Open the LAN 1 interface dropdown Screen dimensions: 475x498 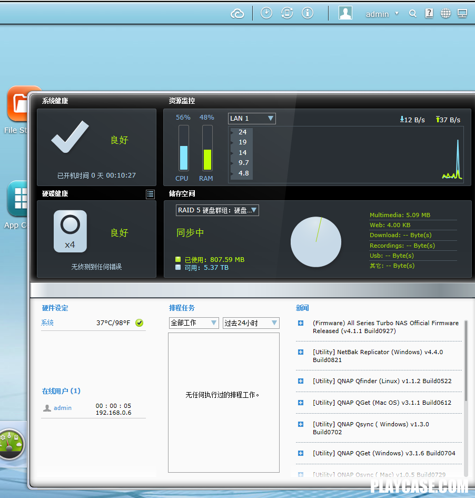pyautogui.click(x=252, y=119)
